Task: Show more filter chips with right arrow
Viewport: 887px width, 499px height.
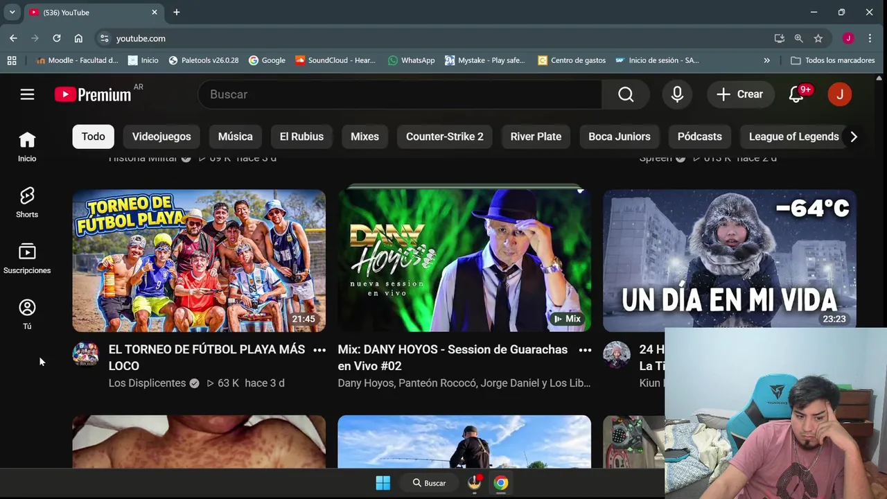Action: [x=854, y=137]
